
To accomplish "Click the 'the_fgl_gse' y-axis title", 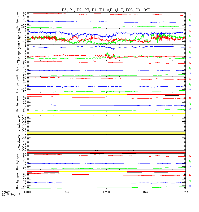I will coord(17,181).
